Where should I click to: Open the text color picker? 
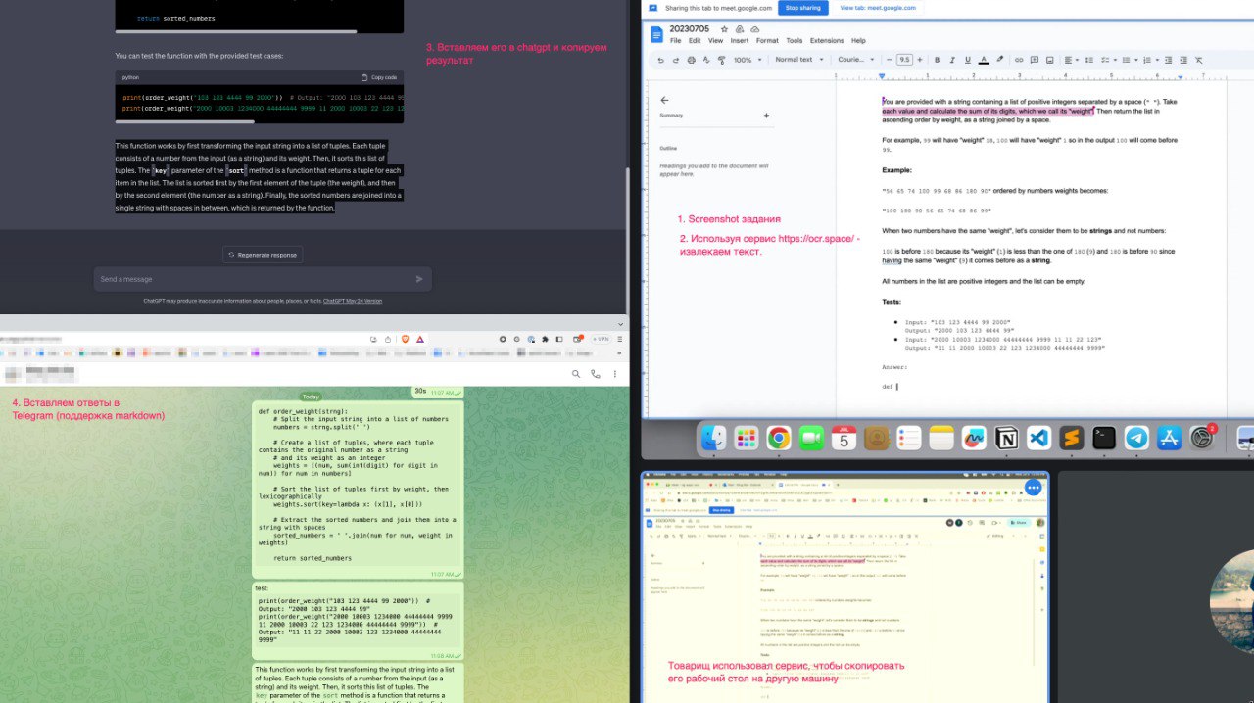tap(984, 60)
